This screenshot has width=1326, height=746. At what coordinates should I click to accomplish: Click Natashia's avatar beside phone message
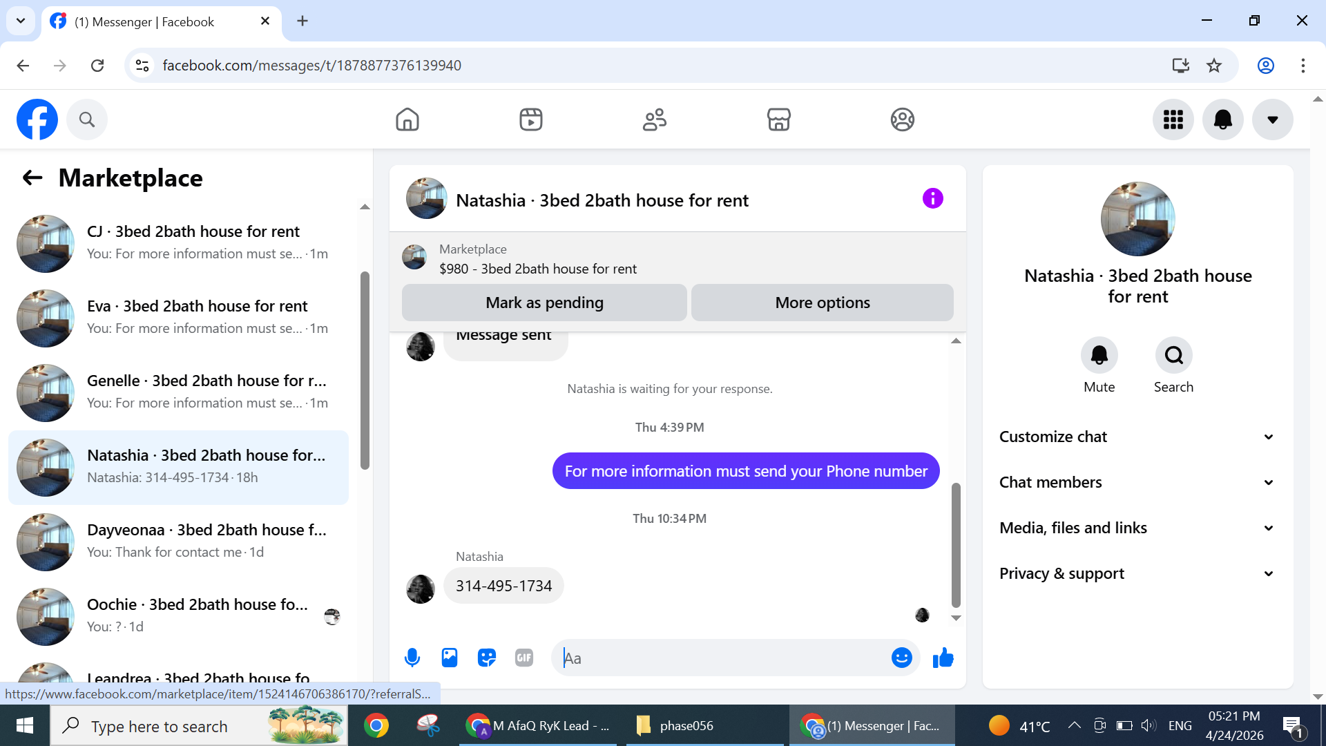tap(421, 589)
